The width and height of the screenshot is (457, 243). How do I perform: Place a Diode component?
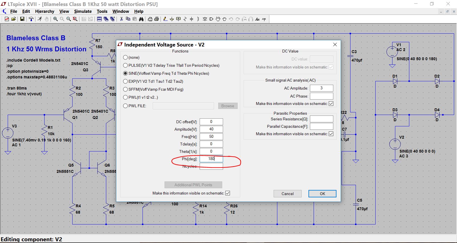coord(205,19)
